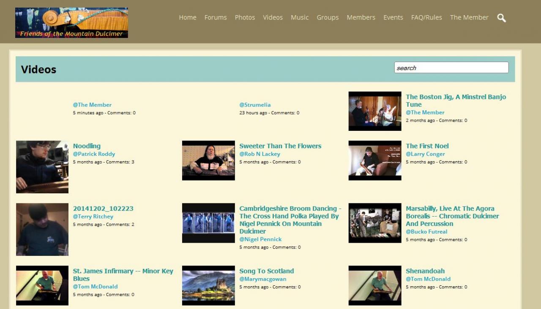Click the Shenandoah video title
Viewport: 541px width, 309px height.
coord(425,271)
